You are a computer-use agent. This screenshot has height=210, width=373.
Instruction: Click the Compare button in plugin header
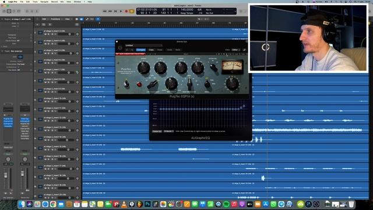(x=141, y=50)
